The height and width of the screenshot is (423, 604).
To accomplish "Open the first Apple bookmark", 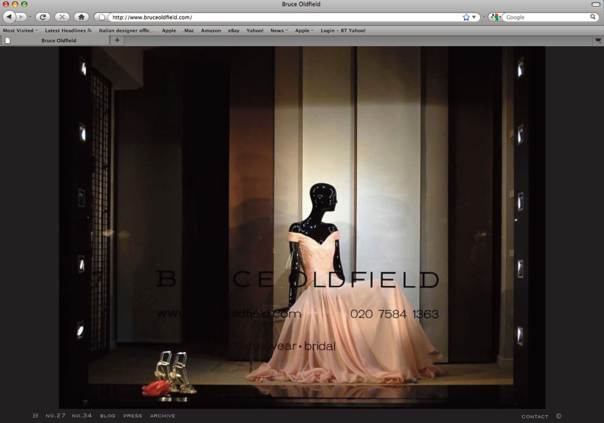I will pyautogui.click(x=169, y=31).
